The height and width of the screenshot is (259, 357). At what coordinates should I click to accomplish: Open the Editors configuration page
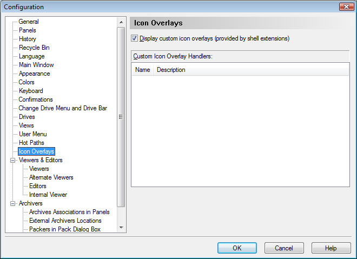tap(37, 186)
